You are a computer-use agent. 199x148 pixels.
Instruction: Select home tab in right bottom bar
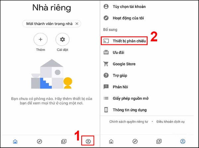click(x=111, y=141)
